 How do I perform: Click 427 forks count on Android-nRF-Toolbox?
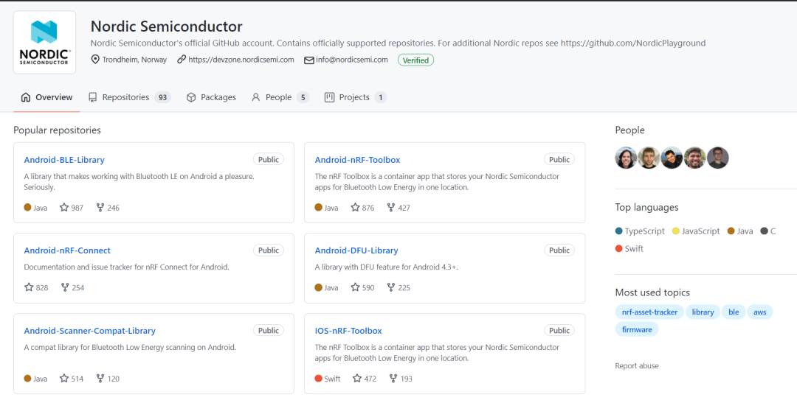click(x=404, y=208)
